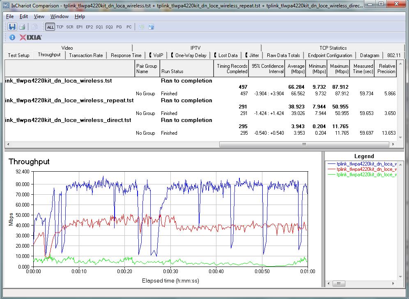Toggle the EP1 filter button

coord(80,27)
